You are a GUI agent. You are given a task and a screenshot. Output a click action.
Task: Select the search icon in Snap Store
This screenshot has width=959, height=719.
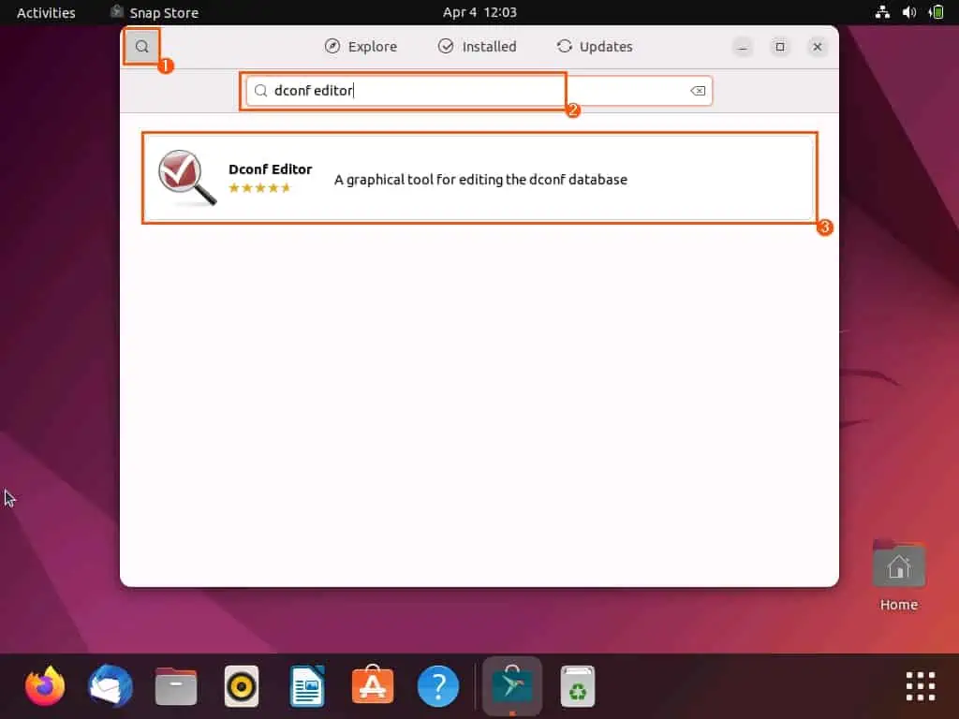click(141, 46)
